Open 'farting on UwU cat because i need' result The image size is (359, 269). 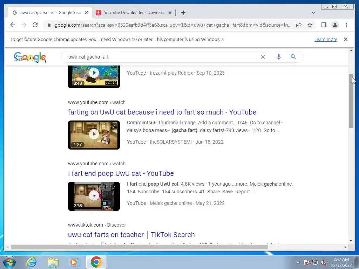(x=162, y=112)
